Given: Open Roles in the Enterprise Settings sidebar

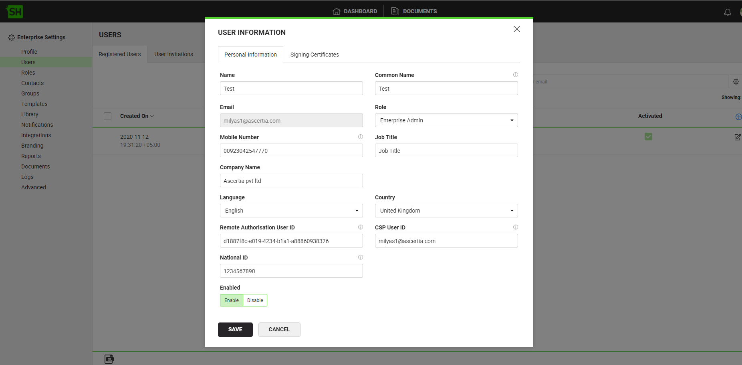Looking at the screenshot, I should pyautogui.click(x=28, y=73).
